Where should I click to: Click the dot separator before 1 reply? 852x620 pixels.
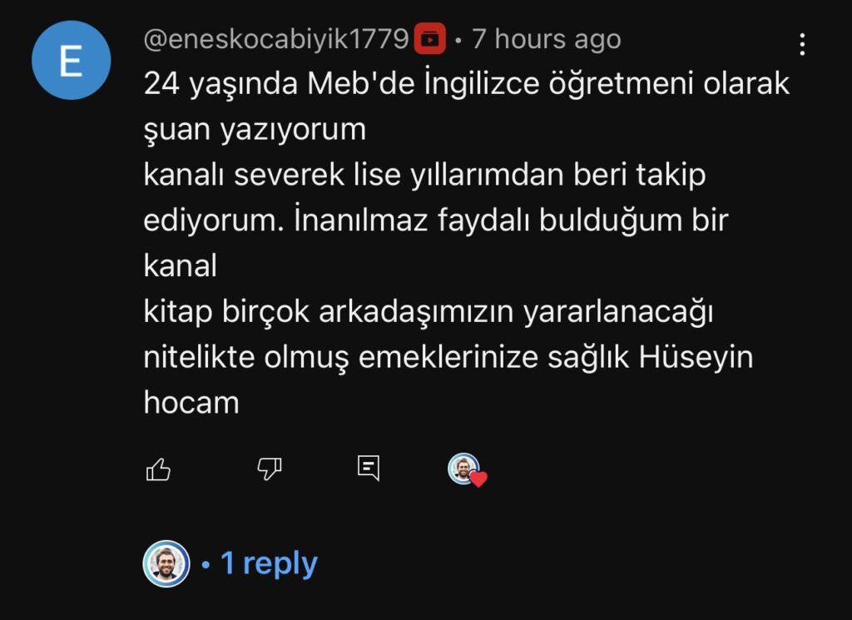click(206, 564)
